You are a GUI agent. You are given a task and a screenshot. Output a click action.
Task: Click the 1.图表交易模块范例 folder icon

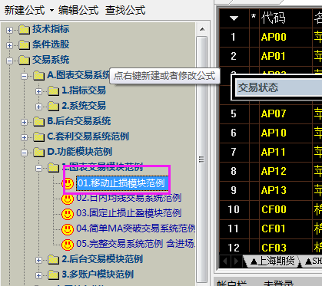click(x=54, y=168)
